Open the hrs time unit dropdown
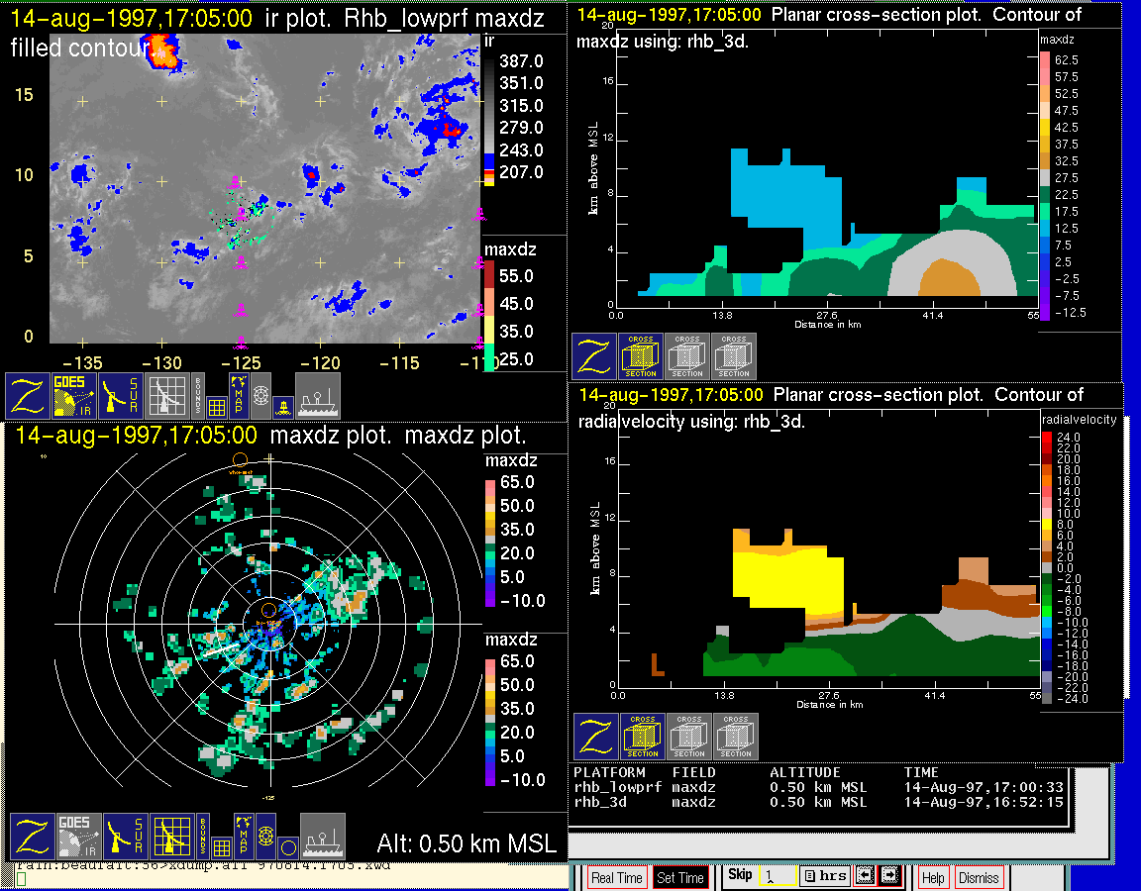Viewport: 1141px width, 891px height. click(823, 876)
